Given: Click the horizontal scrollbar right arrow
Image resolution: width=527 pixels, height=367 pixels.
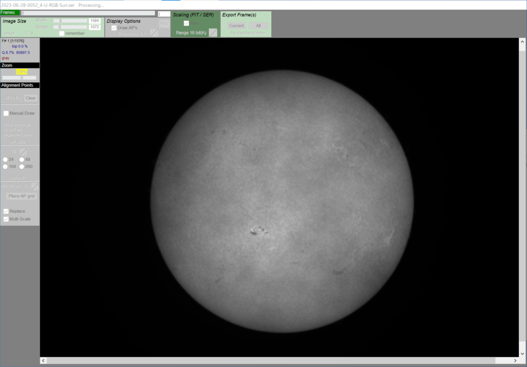Looking at the screenshot, I should 515,360.
